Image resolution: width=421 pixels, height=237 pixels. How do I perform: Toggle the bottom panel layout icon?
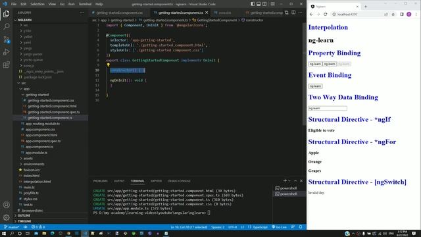(259, 4)
